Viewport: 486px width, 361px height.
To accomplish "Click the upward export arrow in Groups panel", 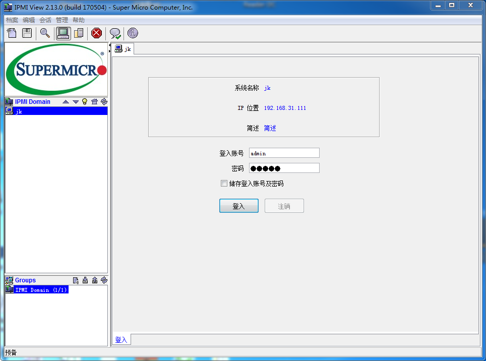I will [95, 280].
